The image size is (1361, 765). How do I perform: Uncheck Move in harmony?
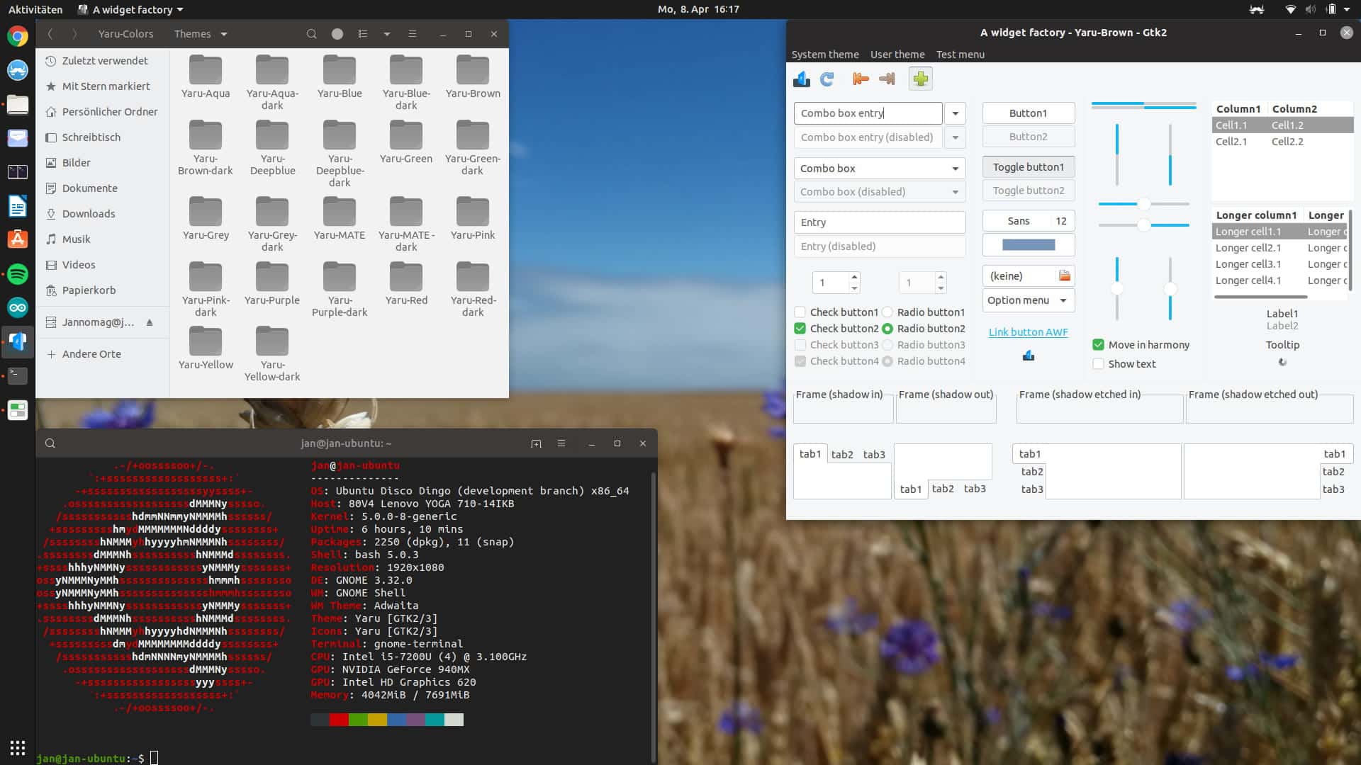[x=1098, y=345]
